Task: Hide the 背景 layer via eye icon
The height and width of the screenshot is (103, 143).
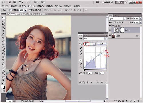Action: [110, 36]
